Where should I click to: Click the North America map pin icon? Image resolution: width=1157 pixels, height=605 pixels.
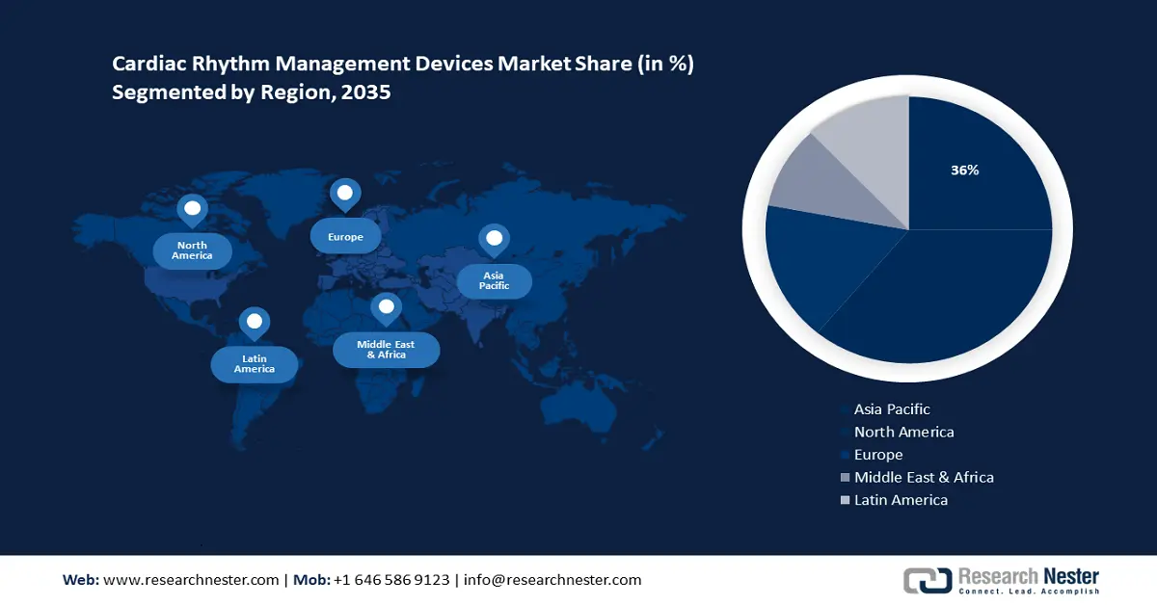(192, 210)
